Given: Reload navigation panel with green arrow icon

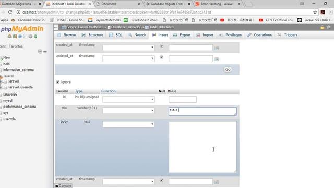Looking at the screenshot, I should (35, 37).
